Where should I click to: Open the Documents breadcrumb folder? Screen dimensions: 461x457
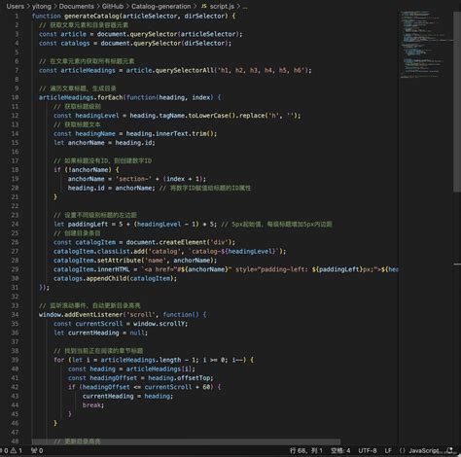[x=76, y=6]
